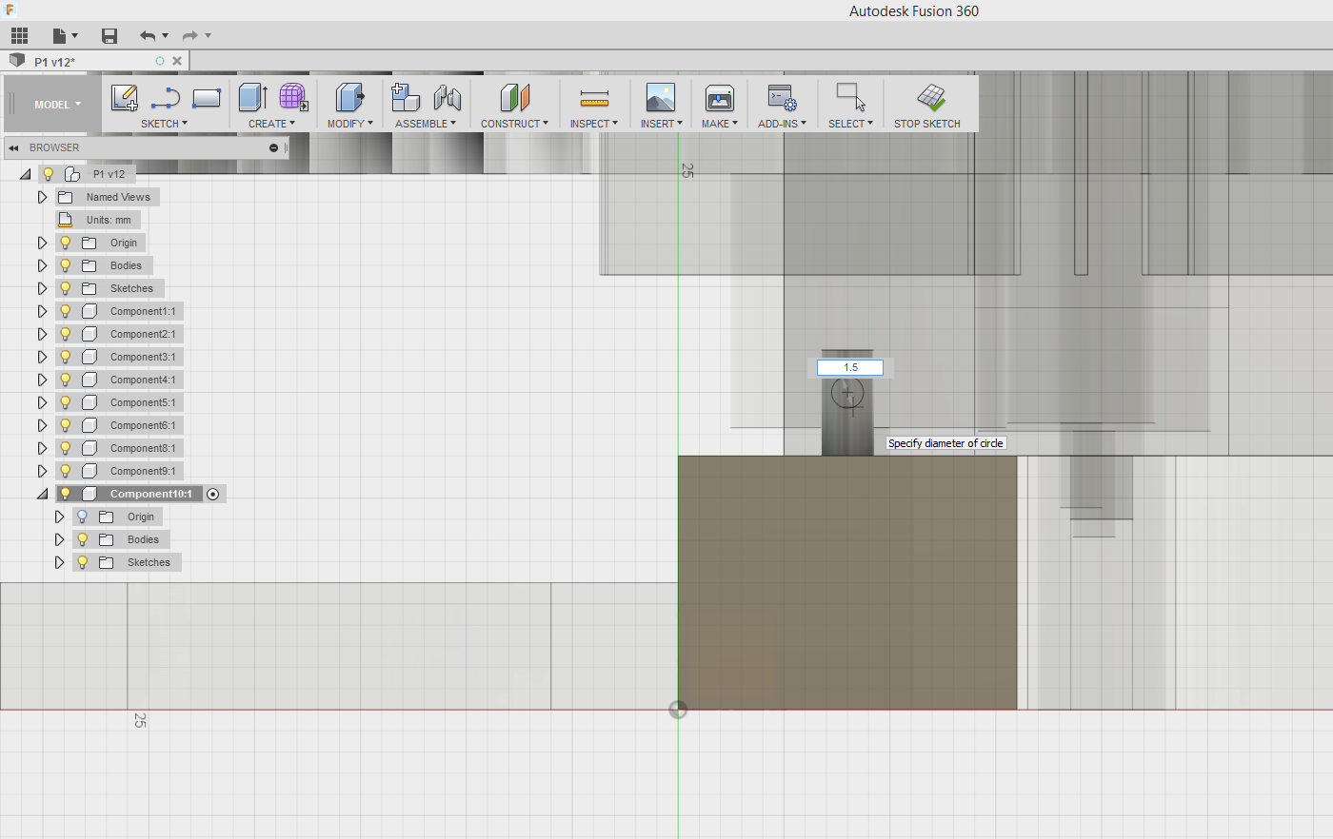Click the sketch origin point
This screenshot has height=839, width=1333.
point(678,710)
